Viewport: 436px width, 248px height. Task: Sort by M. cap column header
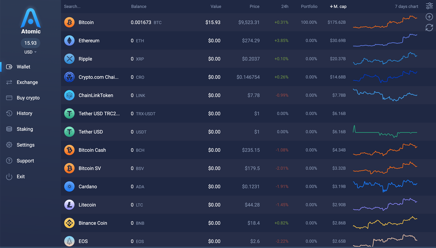pyautogui.click(x=338, y=6)
